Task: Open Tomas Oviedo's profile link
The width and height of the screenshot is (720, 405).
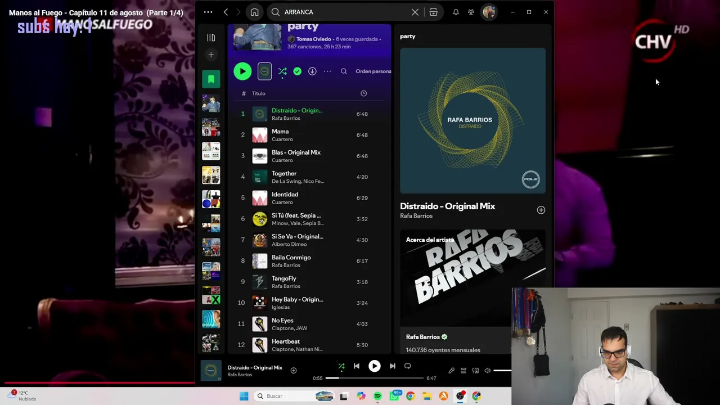Action: pos(313,39)
